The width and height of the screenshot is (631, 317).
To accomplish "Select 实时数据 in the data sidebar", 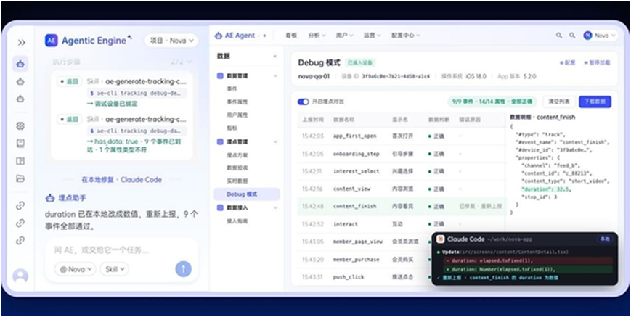I will 237,181.
